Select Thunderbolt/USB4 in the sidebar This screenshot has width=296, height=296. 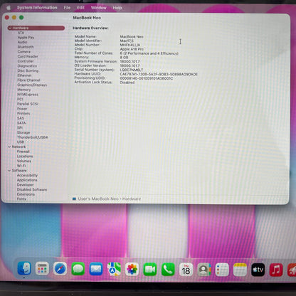(x=32, y=137)
